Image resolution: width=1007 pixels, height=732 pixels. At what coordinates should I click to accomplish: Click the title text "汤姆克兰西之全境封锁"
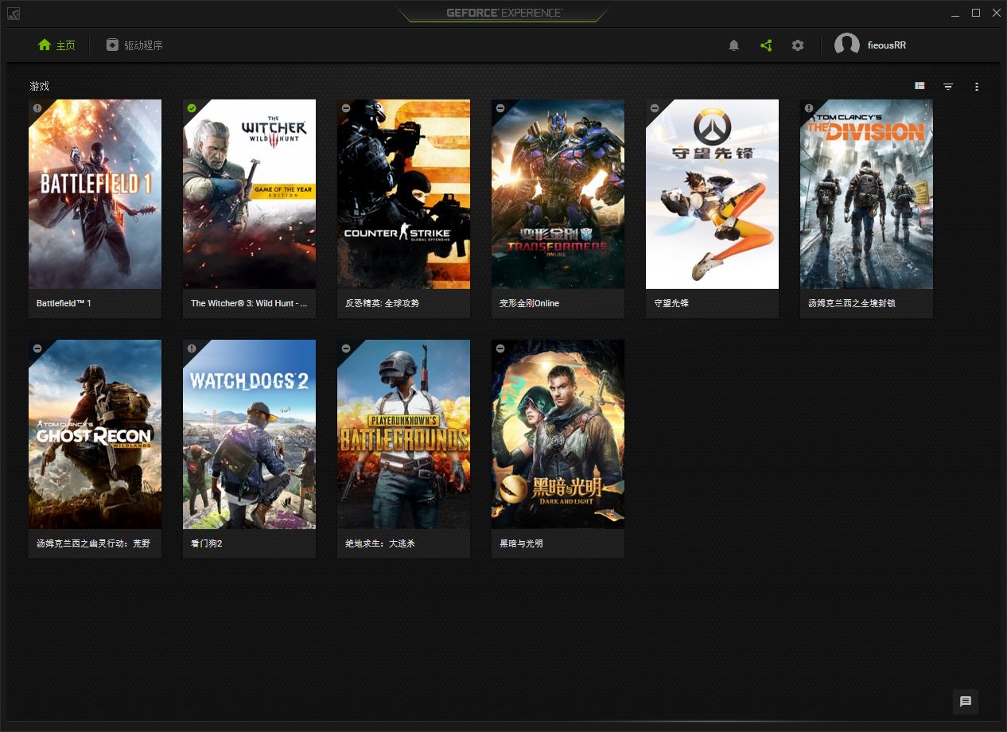[852, 303]
